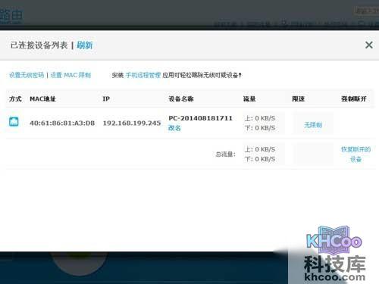Click the MAC地址 column header
The image size is (379, 284).
point(42,98)
